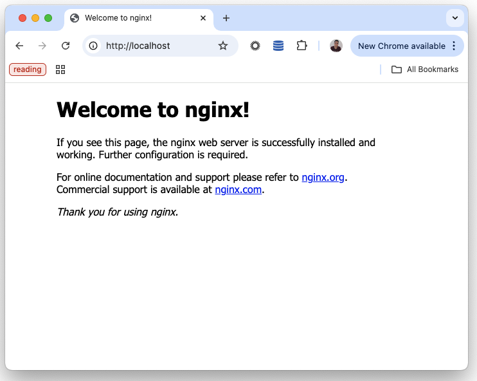Close the window with red button
The image size is (477, 381).
pyautogui.click(x=22, y=18)
